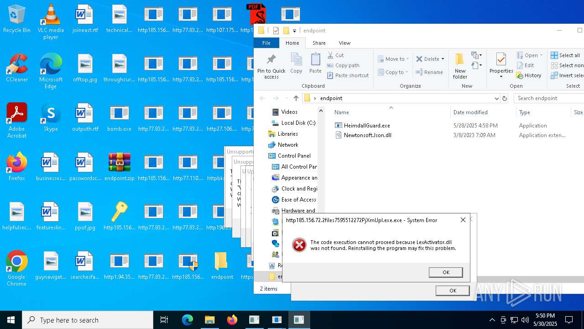Click the Up one level arrow
The width and height of the screenshot is (584, 329).
pos(296,98)
